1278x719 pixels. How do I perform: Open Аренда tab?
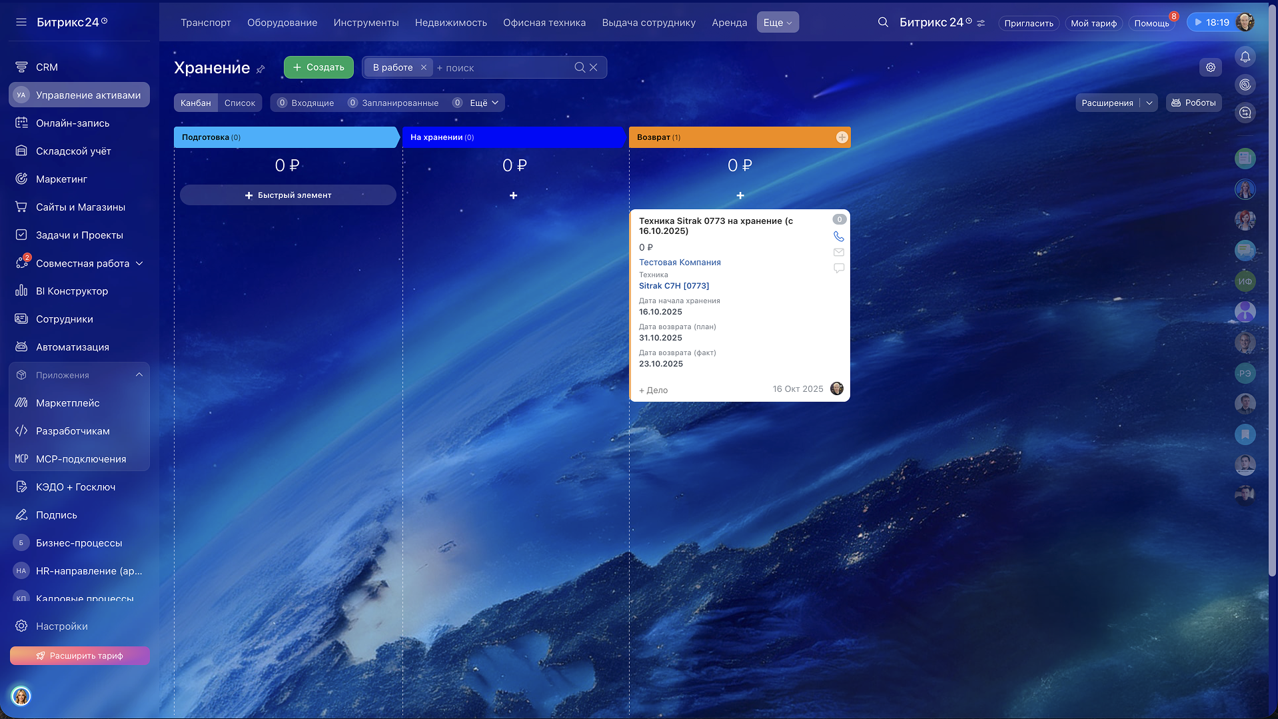[730, 23]
